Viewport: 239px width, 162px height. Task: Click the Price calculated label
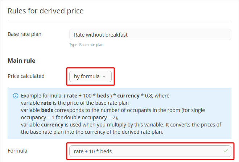click(26, 76)
